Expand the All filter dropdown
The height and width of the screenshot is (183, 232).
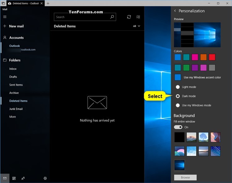coord(136,26)
